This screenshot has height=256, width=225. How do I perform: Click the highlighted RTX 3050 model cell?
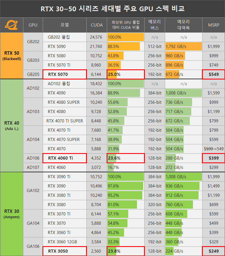tap(65, 251)
